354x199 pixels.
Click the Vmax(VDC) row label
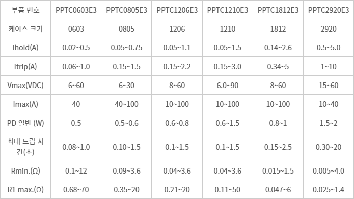coord(25,86)
